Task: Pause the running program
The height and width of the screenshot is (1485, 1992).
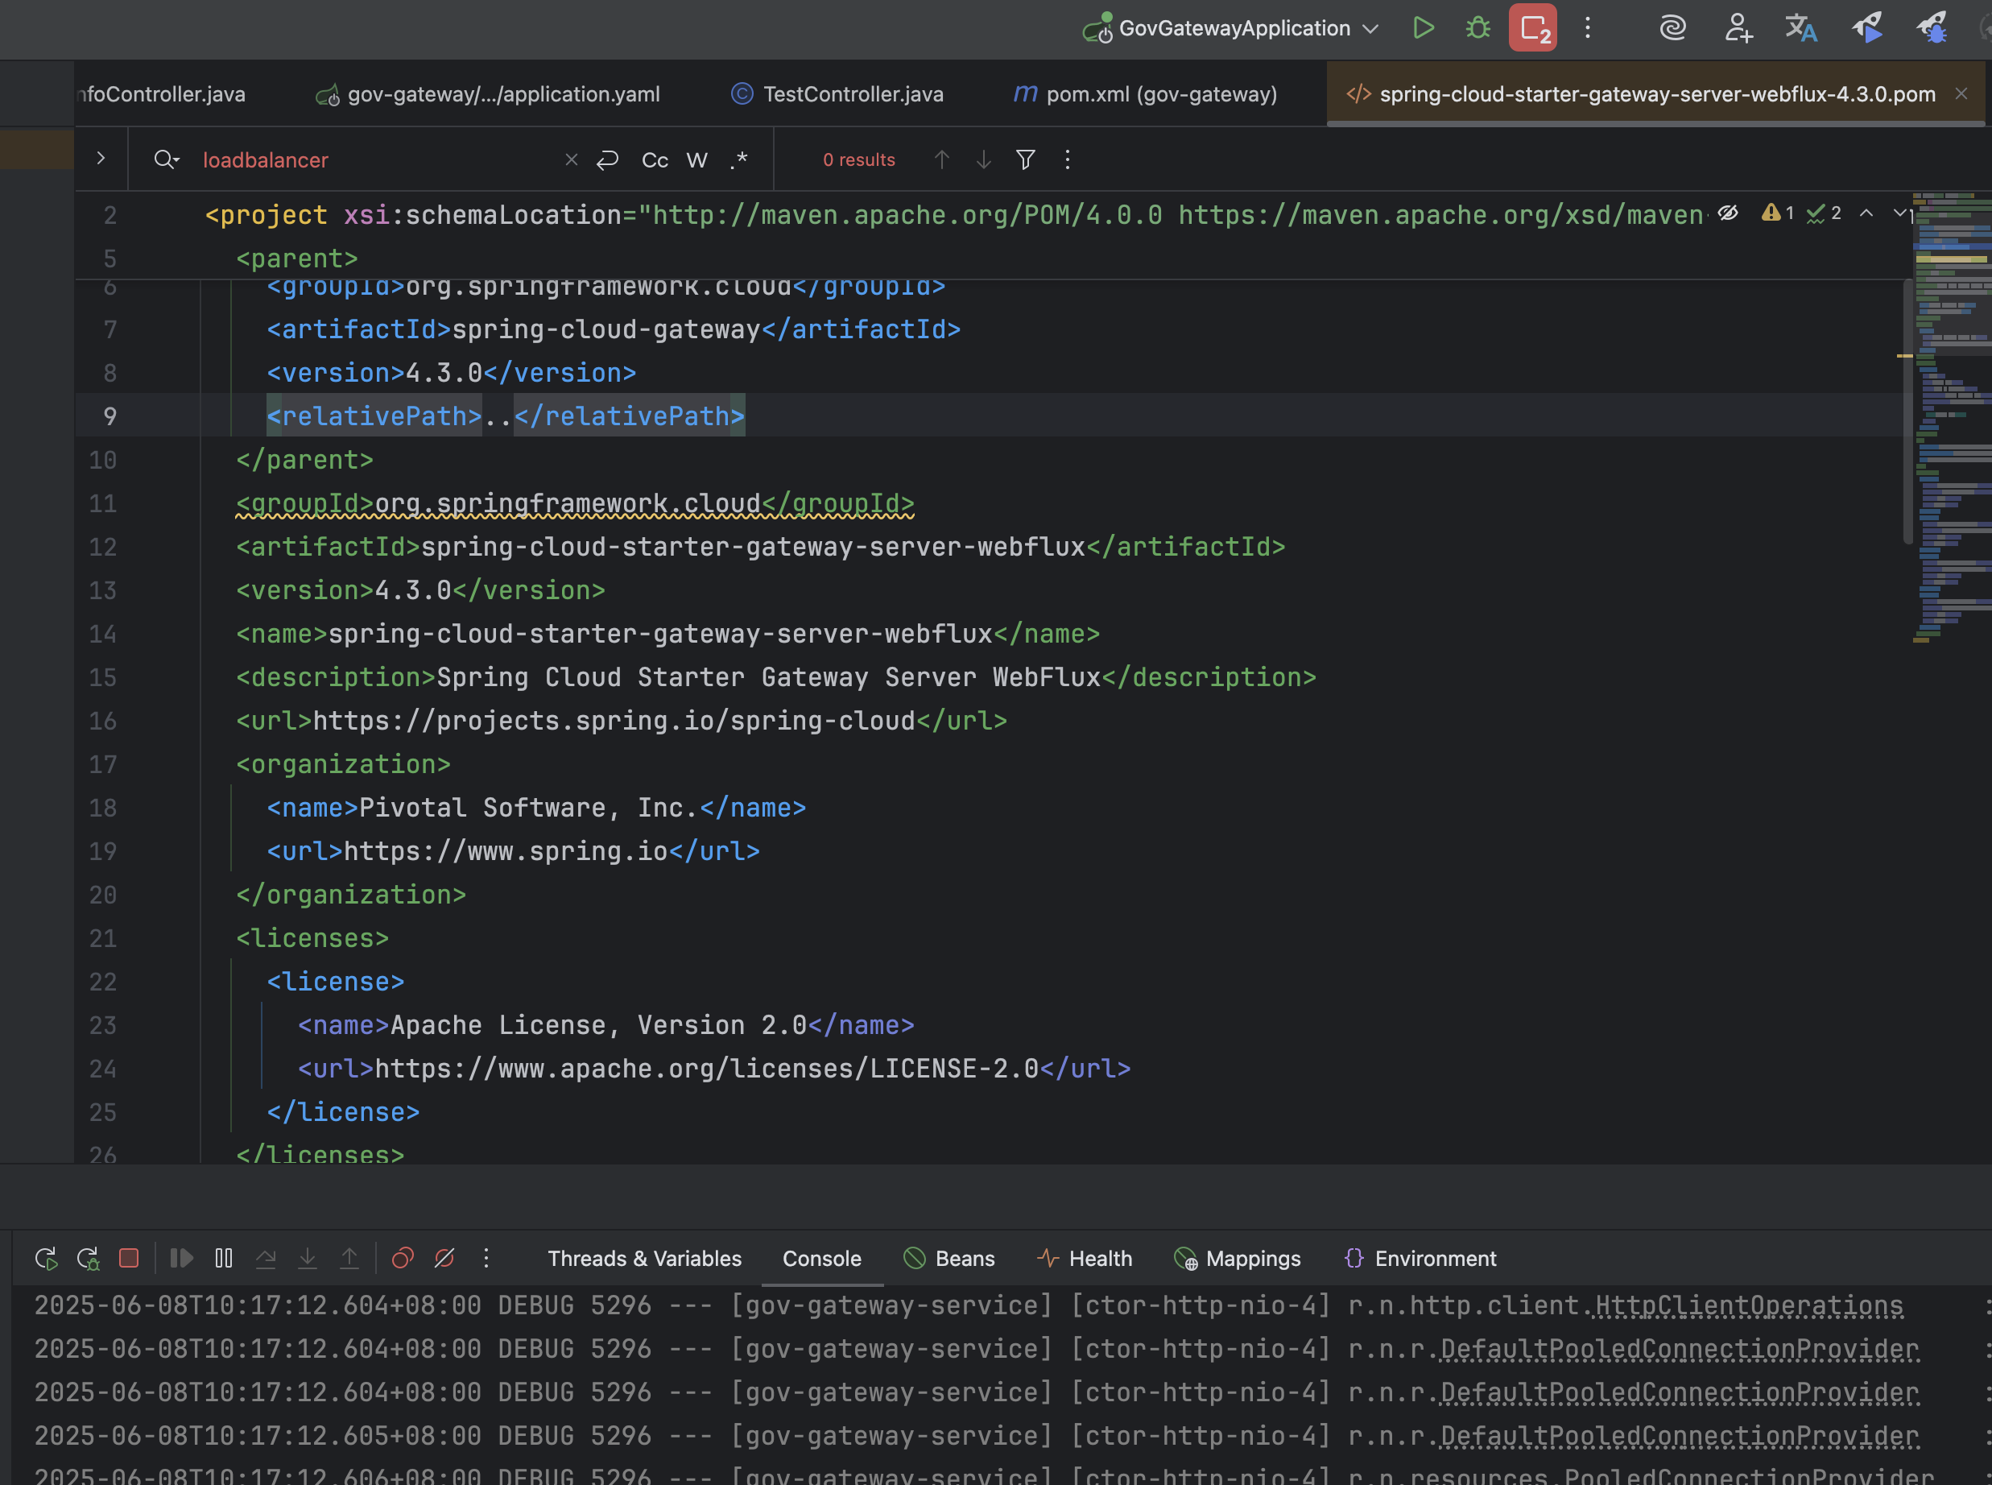Action: (224, 1258)
